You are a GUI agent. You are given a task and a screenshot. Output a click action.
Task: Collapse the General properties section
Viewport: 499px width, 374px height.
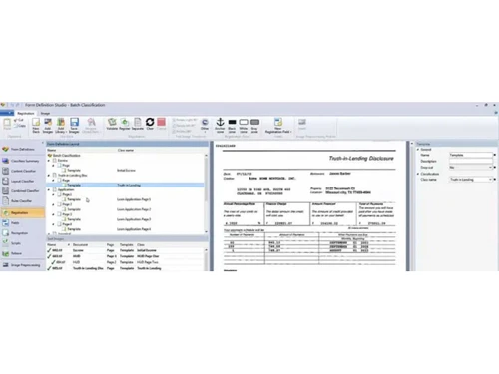418,150
